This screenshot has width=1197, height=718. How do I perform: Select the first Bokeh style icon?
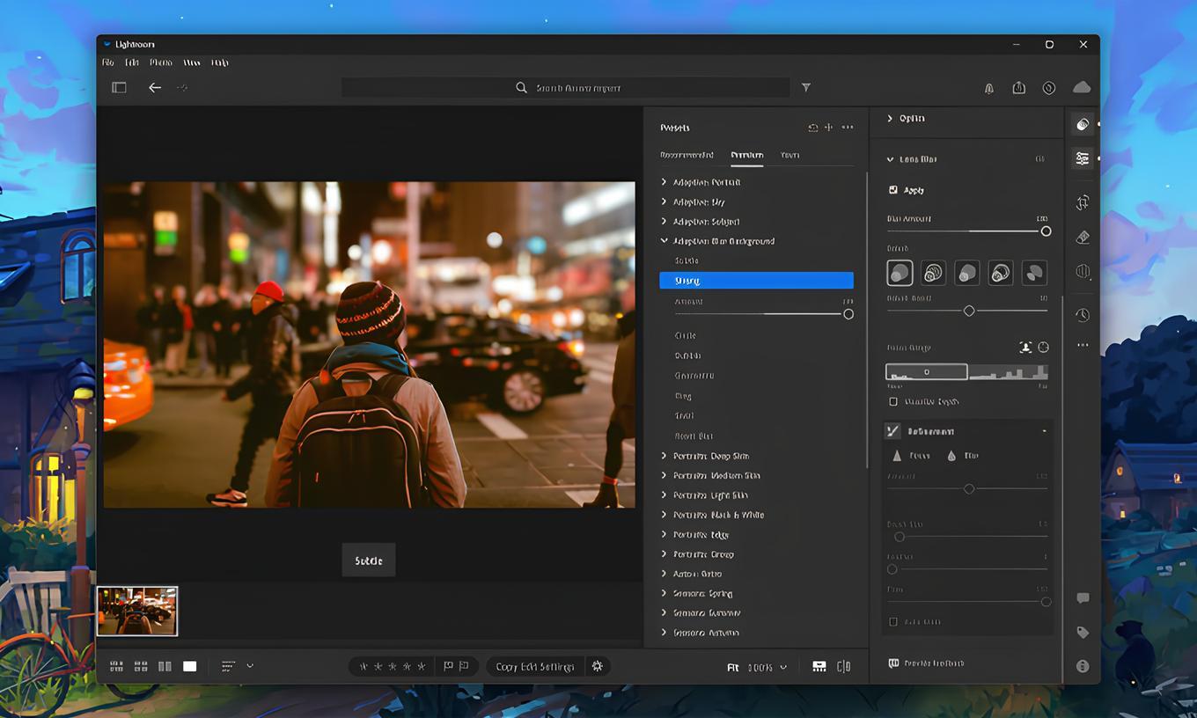pos(900,273)
